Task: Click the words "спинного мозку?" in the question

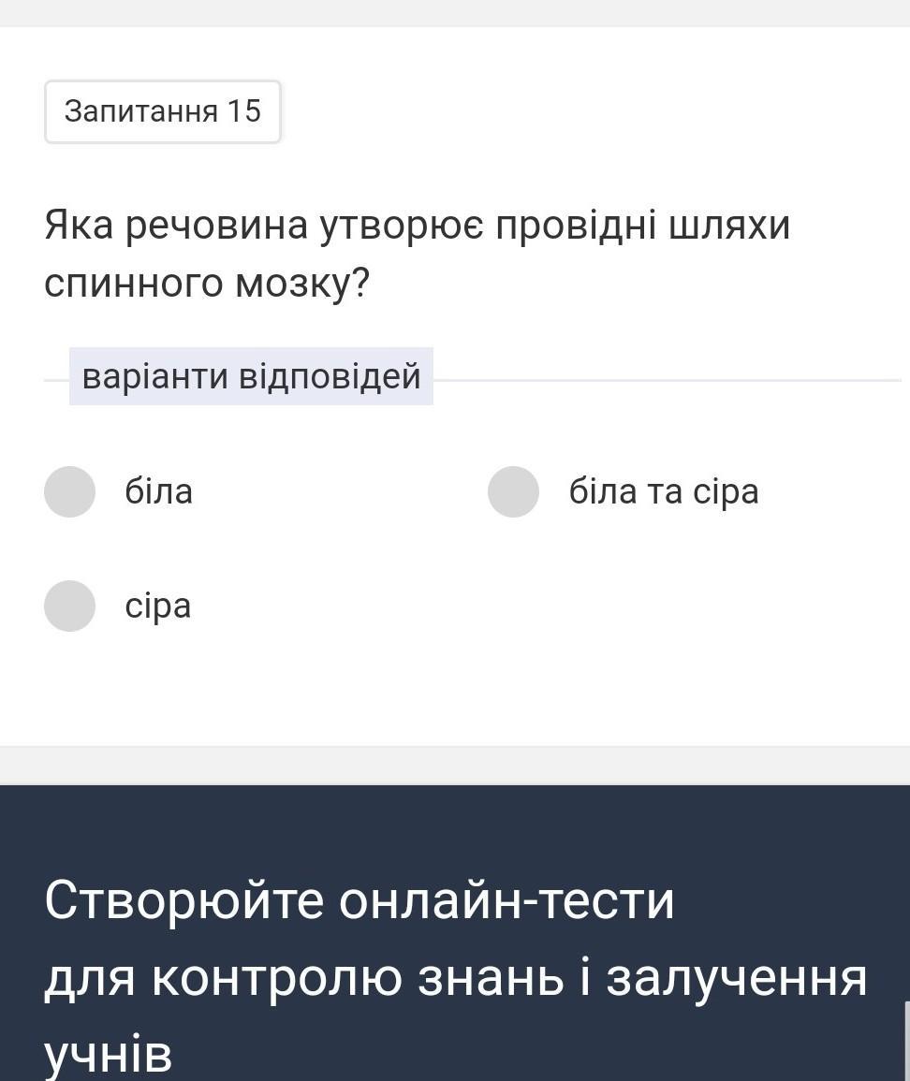Action: click(x=207, y=284)
